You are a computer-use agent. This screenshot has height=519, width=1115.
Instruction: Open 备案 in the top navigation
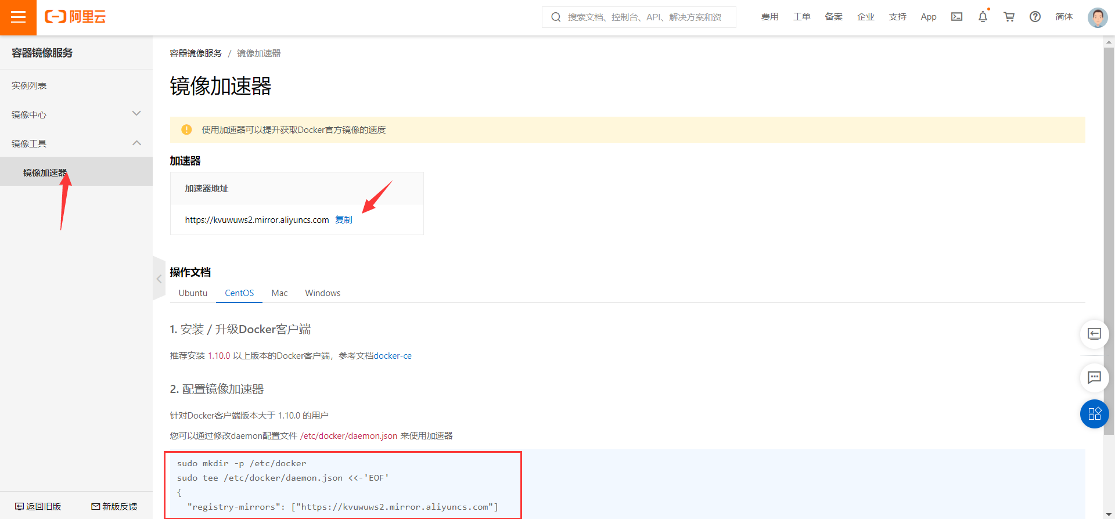(833, 17)
